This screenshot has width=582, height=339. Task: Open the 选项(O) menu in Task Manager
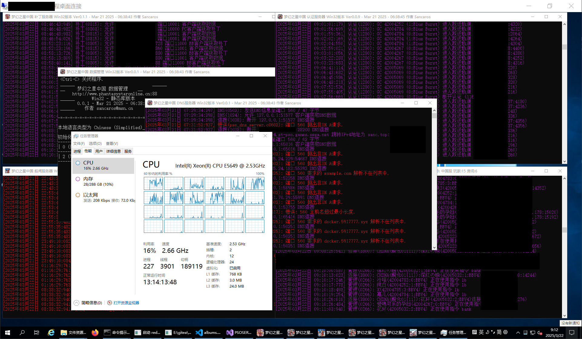coord(95,143)
